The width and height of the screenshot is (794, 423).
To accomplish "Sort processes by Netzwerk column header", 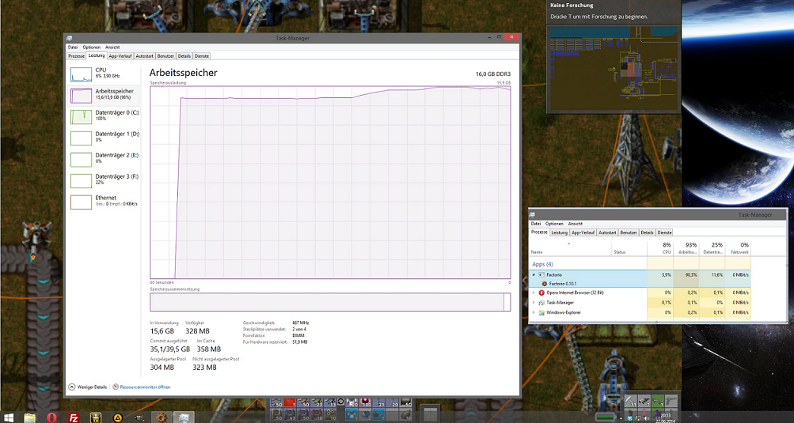I will [x=737, y=248].
